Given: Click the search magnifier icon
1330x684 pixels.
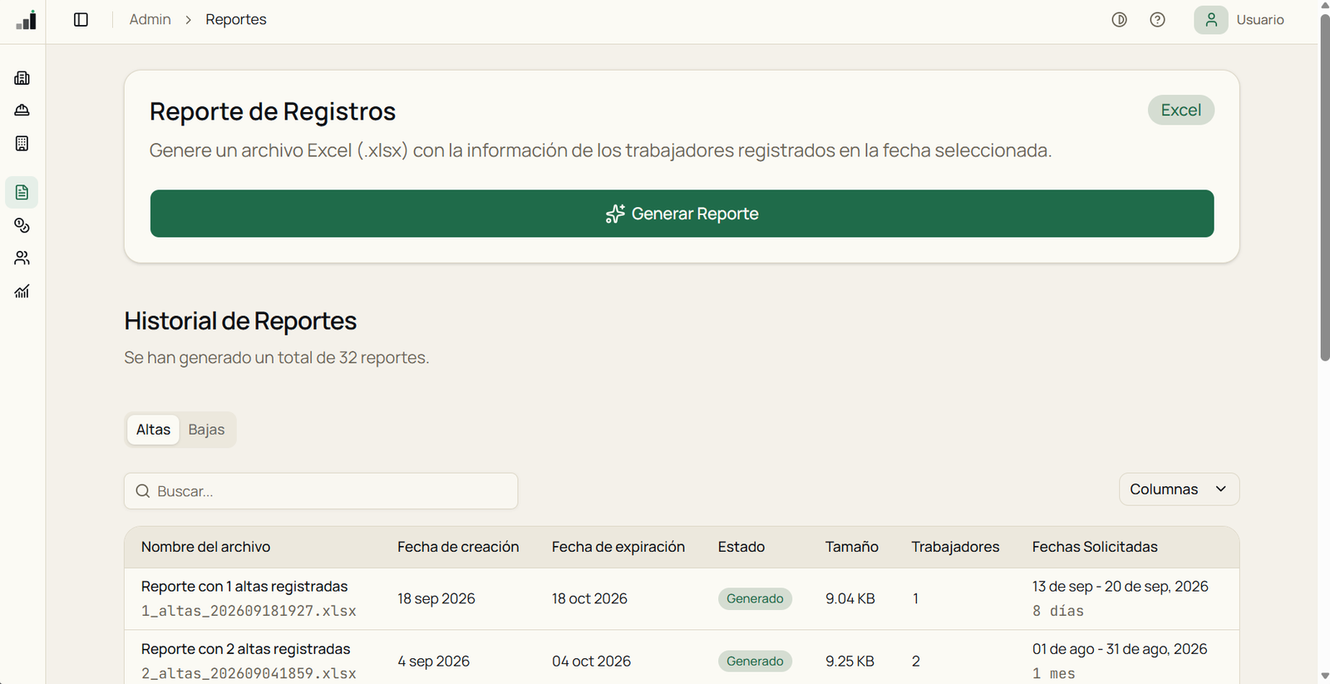Looking at the screenshot, I should tap(143, 491).
